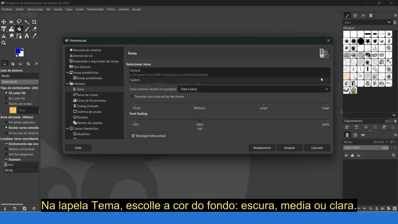
Task: Collapse the Imaxe predefinida tree node
Action: tap(67, 72)
